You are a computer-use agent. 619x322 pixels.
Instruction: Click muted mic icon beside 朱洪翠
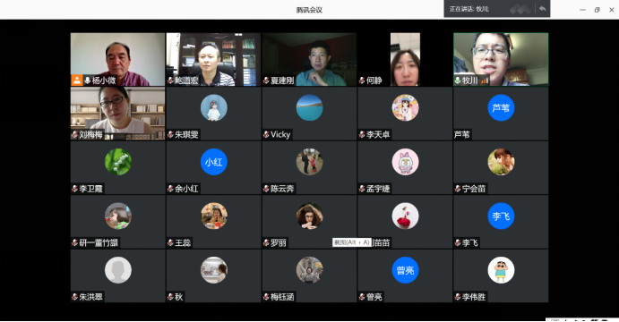pos(74,296)
